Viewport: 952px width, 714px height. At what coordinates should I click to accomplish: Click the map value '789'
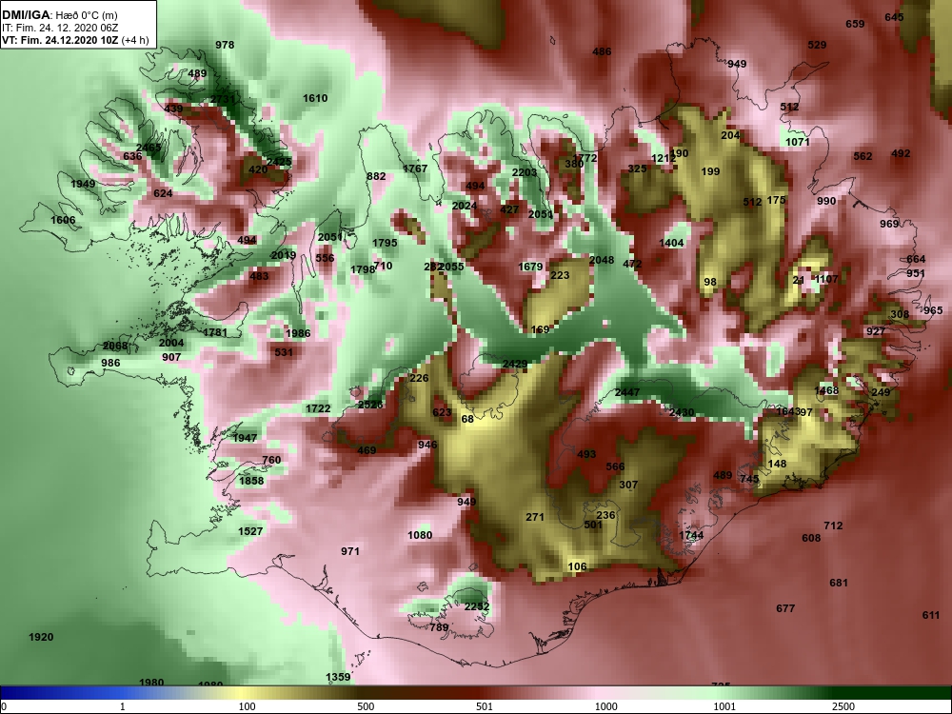pos(439,628)
